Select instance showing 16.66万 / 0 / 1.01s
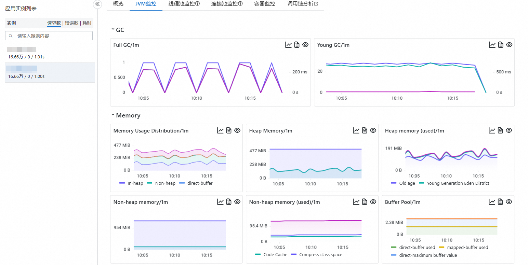Viewport: 528px width, 265px height. click(x=50, y=53)
